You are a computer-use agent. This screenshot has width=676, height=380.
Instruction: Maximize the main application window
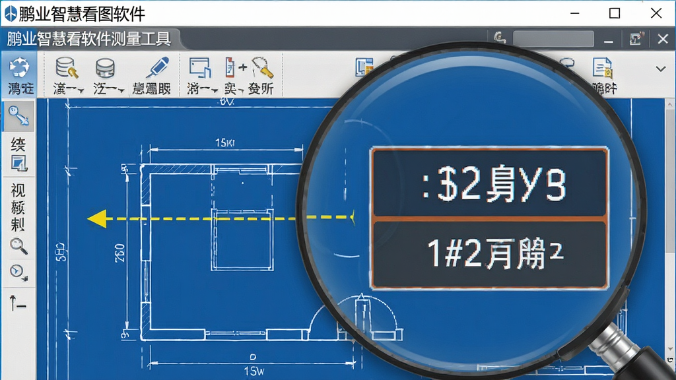[615, 13]
